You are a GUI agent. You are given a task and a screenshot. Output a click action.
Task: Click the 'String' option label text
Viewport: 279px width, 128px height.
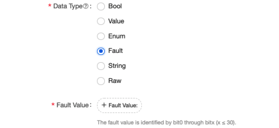pyautogui.click(x=117, y=66)
